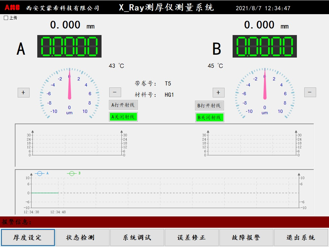Click the + stepper beside gauge A

(23, 92)
